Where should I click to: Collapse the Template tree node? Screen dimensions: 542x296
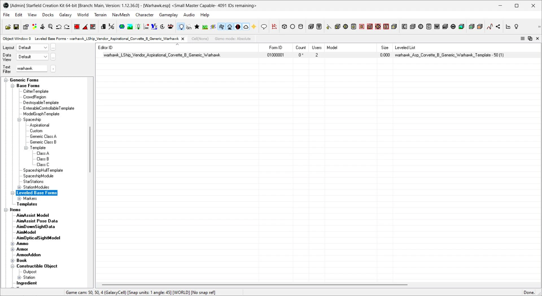click(26, 148)
